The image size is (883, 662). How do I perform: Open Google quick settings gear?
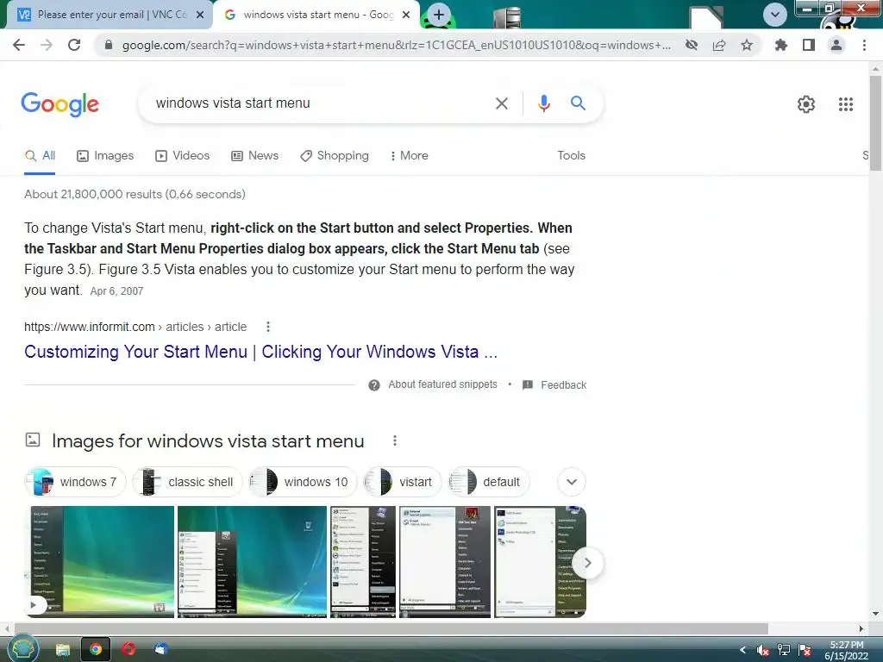pos(806,104)
